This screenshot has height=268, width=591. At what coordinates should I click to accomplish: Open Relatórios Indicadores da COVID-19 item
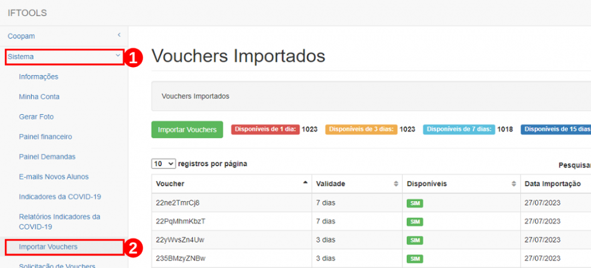point(60,221)
